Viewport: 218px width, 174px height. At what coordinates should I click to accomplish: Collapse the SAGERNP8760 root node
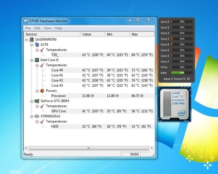coord(26,40)
